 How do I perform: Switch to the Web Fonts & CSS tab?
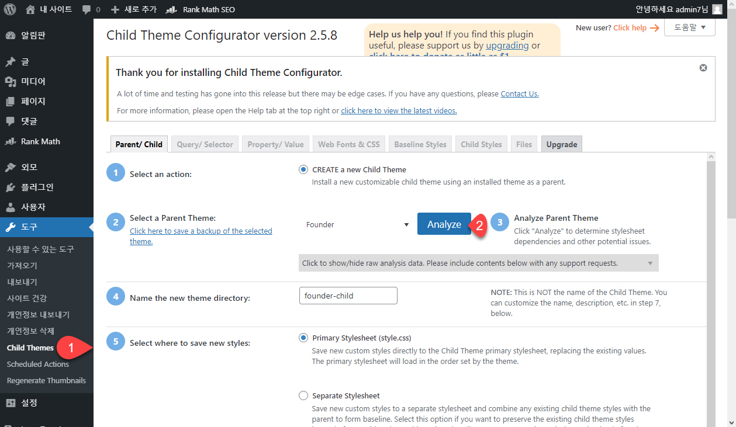pos(348,144)
